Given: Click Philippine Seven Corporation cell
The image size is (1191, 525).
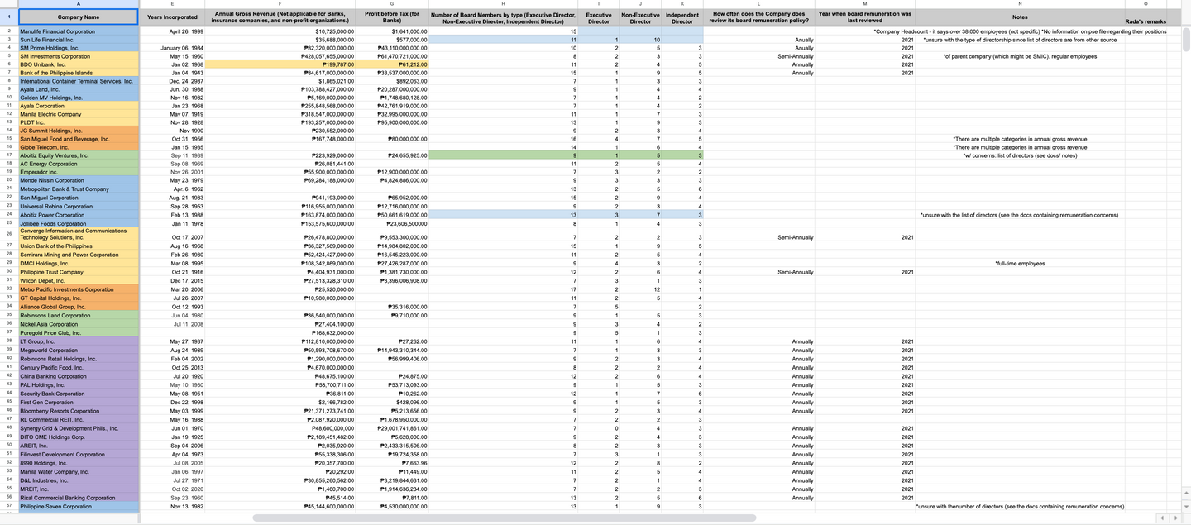Looking at the screenshot, I should 78,506.
